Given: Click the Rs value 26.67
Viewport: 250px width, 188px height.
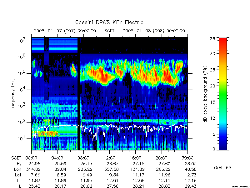Looking at the screenshot, I should (112, 164).
